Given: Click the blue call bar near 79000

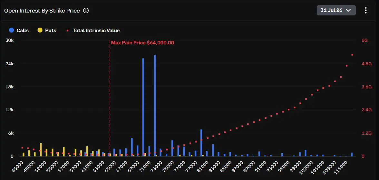Looking at the screenshot, I should 201,143.
